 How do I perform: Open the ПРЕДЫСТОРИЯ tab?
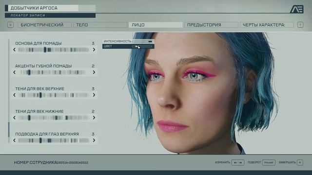coord(211,25)
